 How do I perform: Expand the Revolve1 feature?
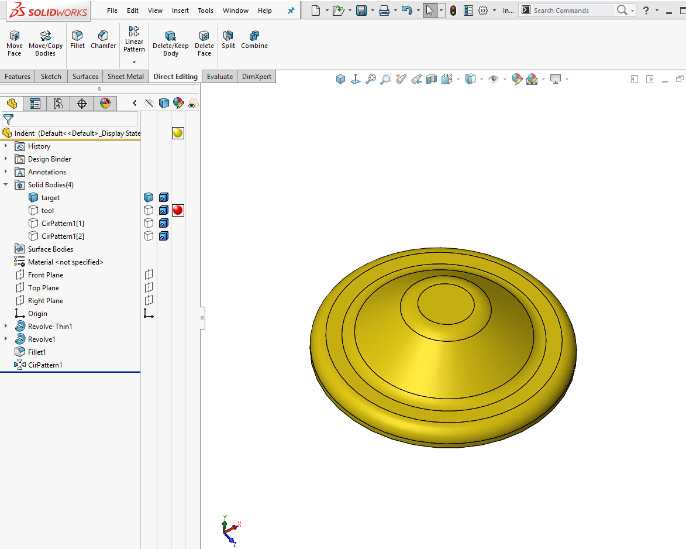click(6, 339)
